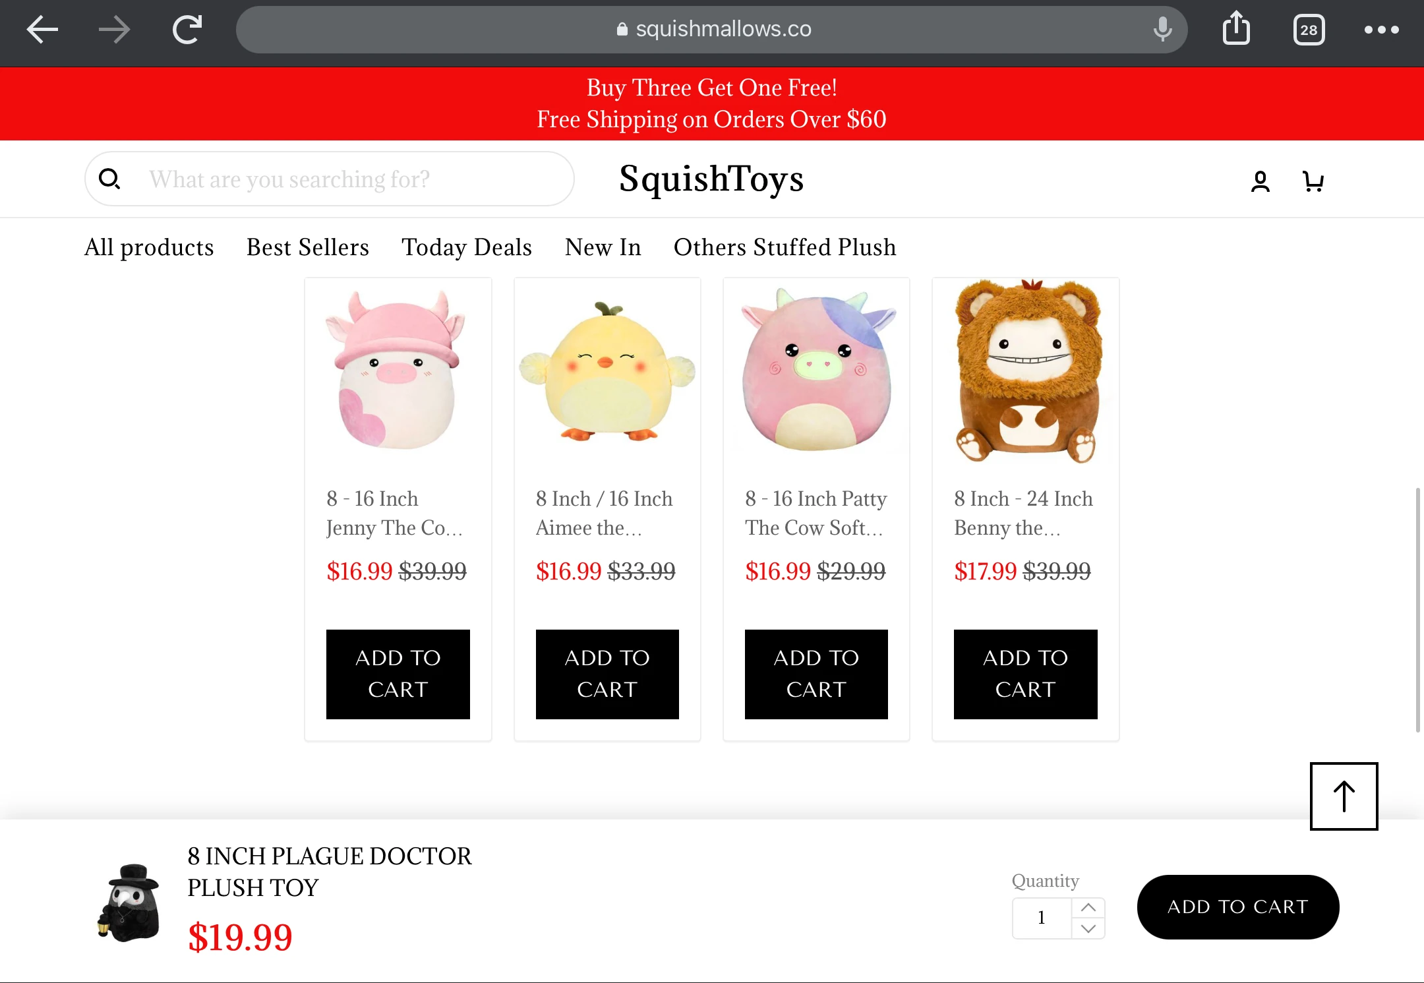Screen dimensions: 1424x983
Task: Open the Best Sellers menu
Action: (307, 247)
